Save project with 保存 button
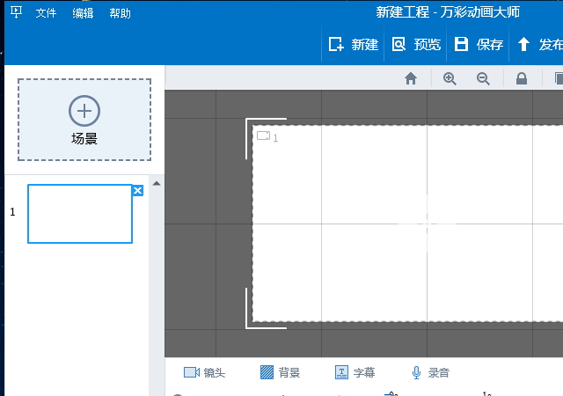The height and width of the screenshot is (396, 563). tap(479, 45)
